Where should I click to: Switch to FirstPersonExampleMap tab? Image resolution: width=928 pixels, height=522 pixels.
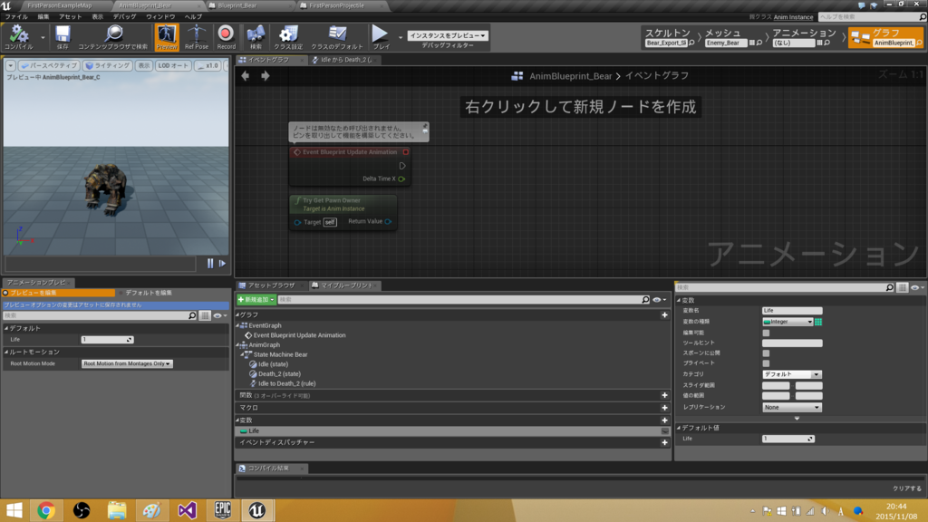(59, 5)
